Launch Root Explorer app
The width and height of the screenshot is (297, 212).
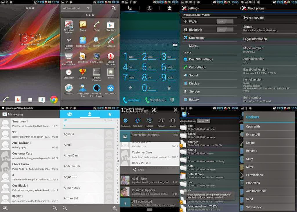click(x=83, y=42)
